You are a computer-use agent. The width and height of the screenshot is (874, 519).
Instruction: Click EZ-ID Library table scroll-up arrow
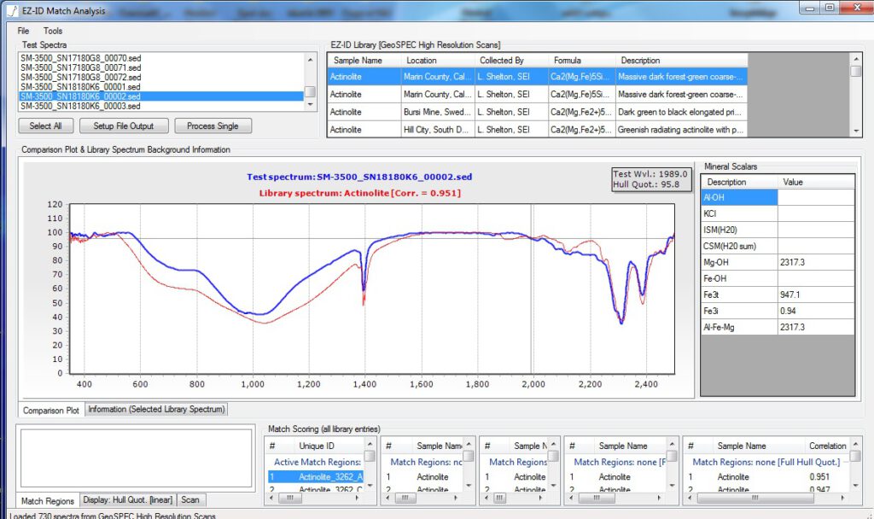(x=856, y=59)
